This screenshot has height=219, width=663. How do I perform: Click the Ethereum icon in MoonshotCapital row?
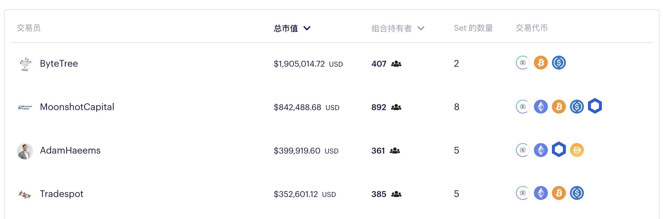pos(541,107)
